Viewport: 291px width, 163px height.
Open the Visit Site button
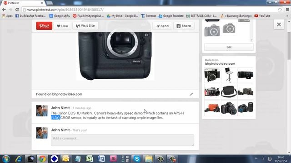click(x=85, y=26)
